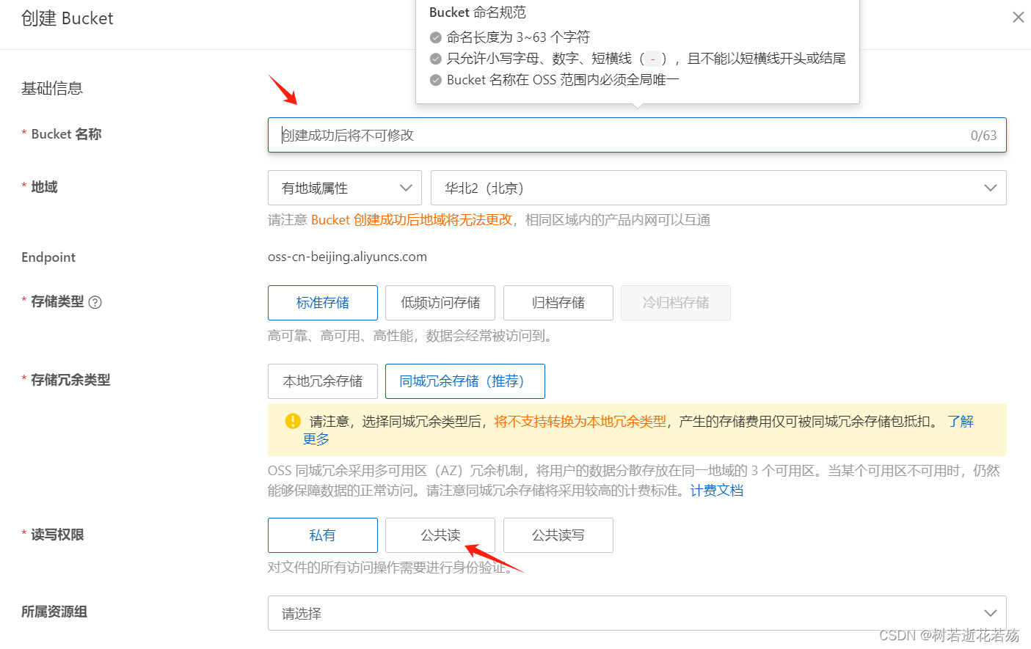Screen dimensions: 1031x649
Task: Click the Bucket 名称 input field
Action: tap(637, 135)
